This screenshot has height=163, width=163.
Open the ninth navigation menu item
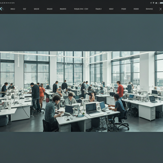click(124, 9)
